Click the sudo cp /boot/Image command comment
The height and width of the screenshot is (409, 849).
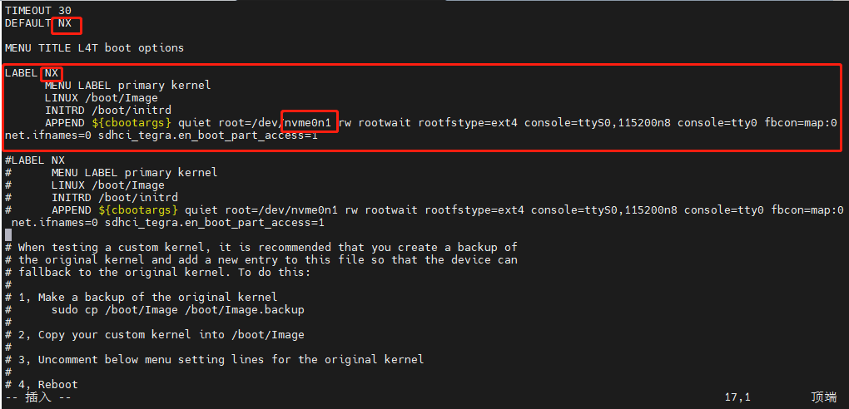pyautogui.click(x=177, y=310)
